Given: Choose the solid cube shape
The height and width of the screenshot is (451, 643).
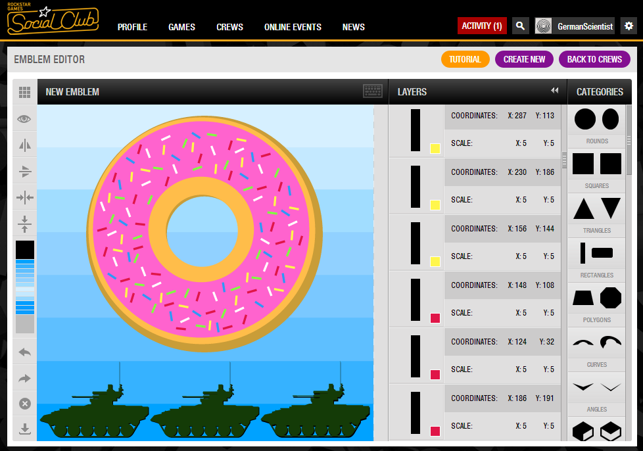Looking at the screenshot, I should tap(583, 431).
